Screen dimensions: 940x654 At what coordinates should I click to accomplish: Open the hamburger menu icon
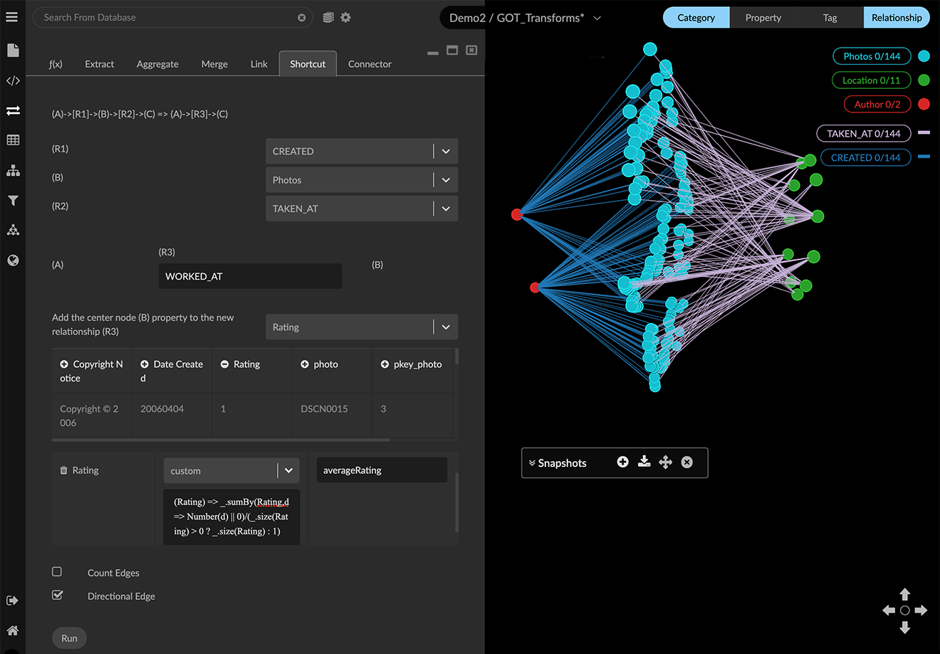(x=12, y=17)
